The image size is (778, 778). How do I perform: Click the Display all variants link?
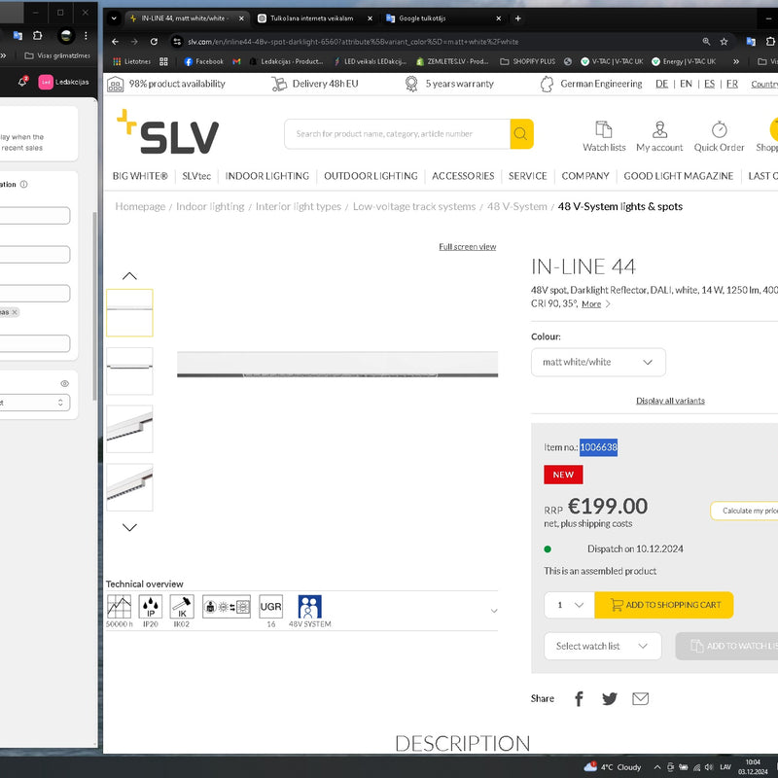coord(670,401)
